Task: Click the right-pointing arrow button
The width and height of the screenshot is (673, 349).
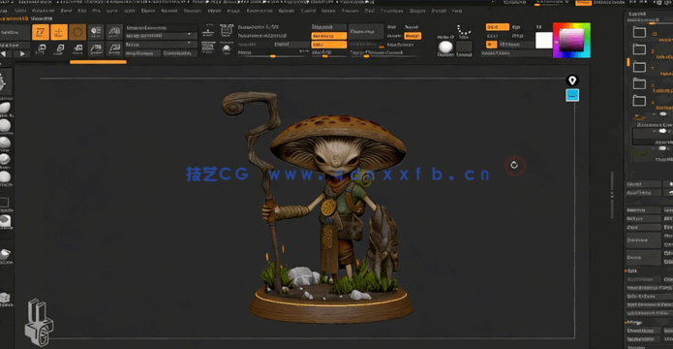Action: click(x=22, y=53)
